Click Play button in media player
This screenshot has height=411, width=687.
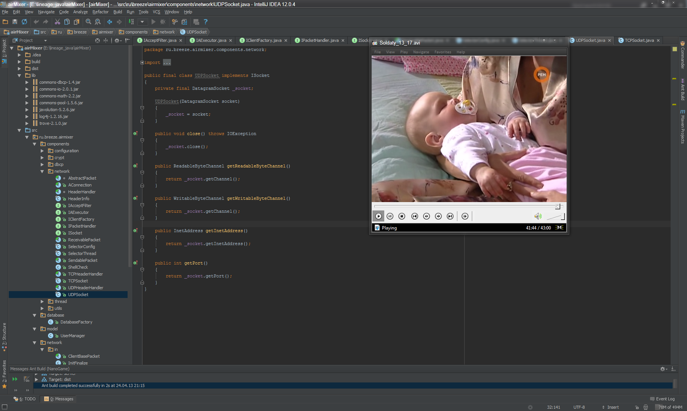coord(378,216)
